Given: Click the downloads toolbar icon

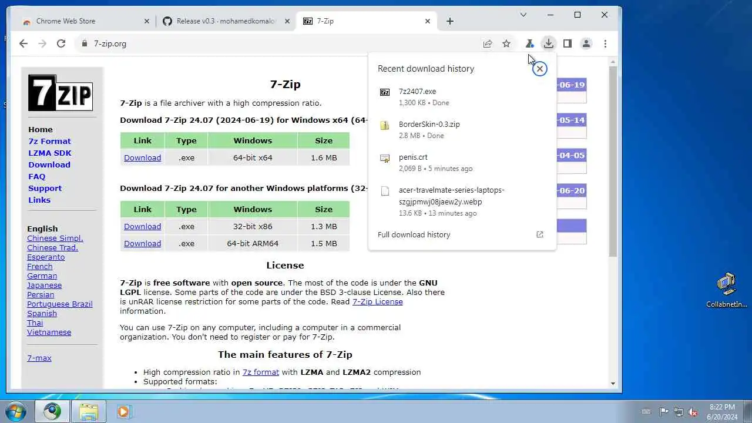Looking at the screenshot, I should click(548, 43).
